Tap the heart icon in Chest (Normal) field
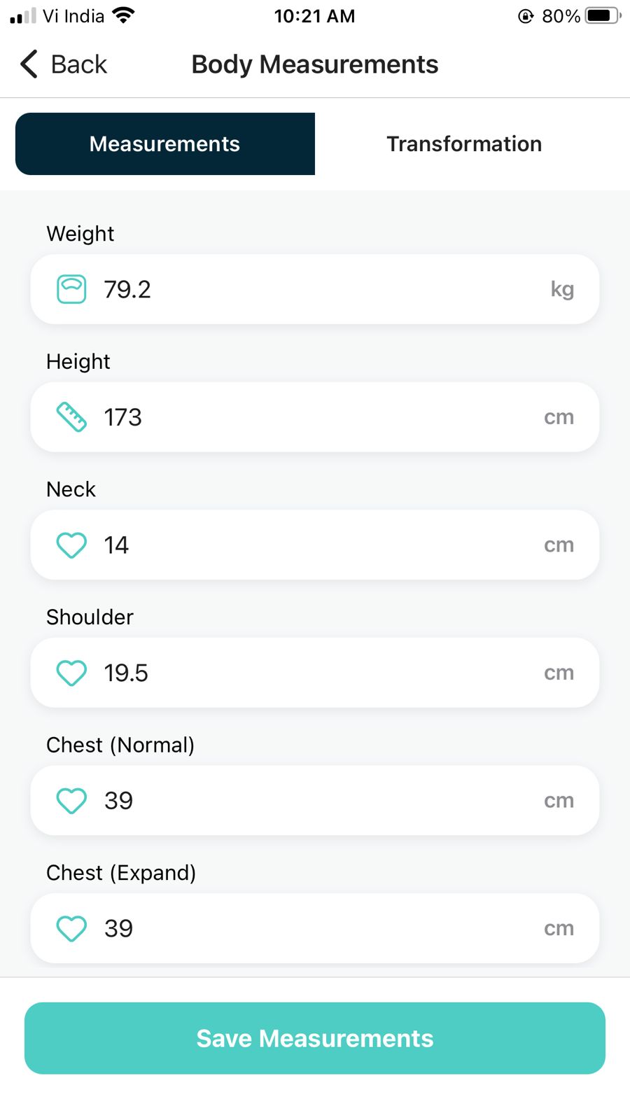Viewport: 630px width, 1120px height. coord(71,801)
